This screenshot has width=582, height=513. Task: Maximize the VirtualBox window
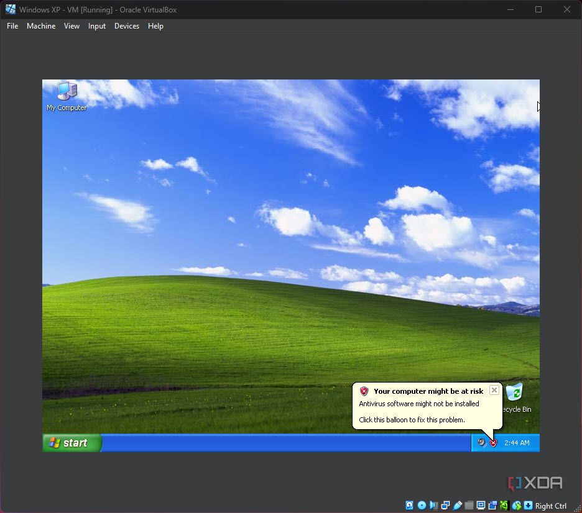(538, 9)
